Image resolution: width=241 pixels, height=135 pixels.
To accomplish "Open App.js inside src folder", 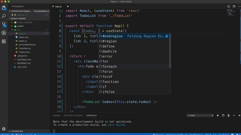I will (29, 33).
